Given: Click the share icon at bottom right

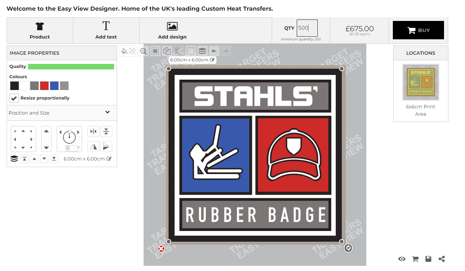Looking at the screenshot, I should pos(442,259).
